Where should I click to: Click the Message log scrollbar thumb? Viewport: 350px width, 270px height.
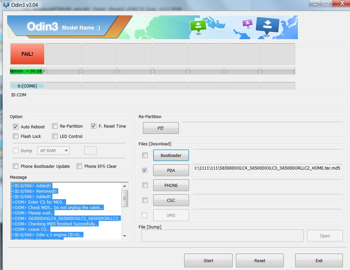click(x=125, y=198)
